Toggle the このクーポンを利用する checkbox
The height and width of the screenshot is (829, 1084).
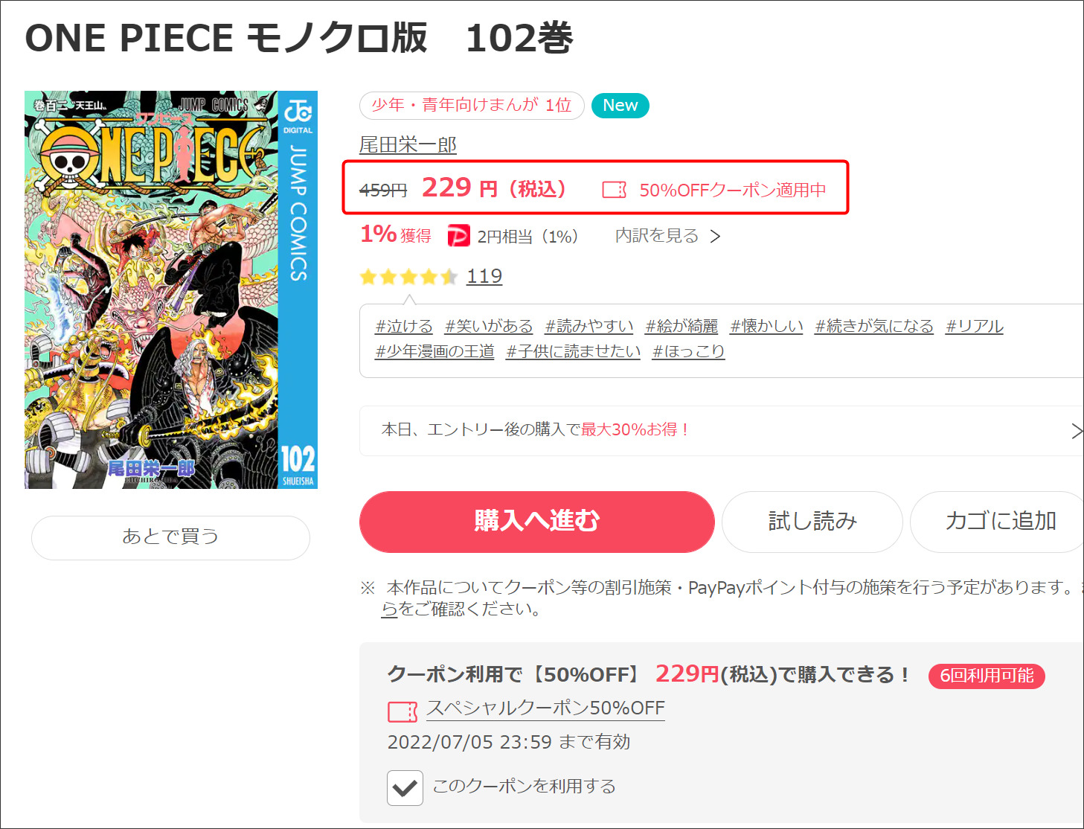pos(405,787)
